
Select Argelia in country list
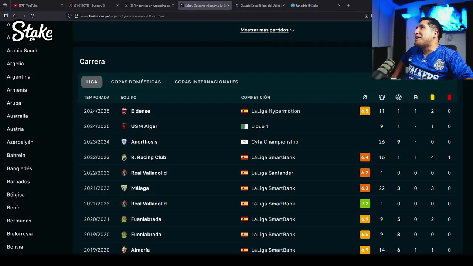tap(15, 64)
